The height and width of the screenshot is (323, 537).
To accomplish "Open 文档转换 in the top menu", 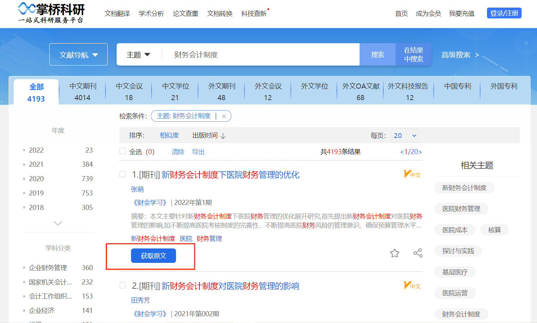I will (220, 13).
